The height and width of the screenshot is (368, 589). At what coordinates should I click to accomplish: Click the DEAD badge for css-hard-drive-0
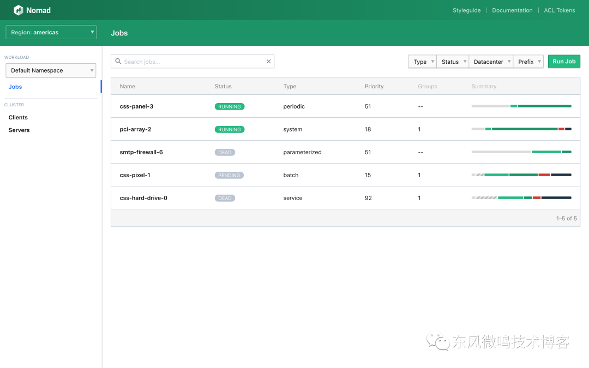coord(225,198)
